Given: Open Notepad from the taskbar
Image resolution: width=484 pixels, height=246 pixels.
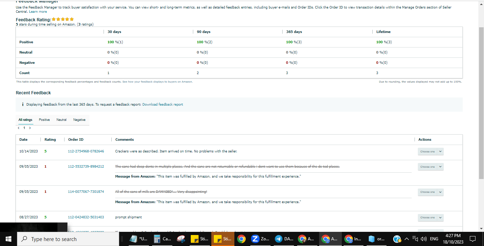Looking at the screenshot, I should [x=139, y=239].
